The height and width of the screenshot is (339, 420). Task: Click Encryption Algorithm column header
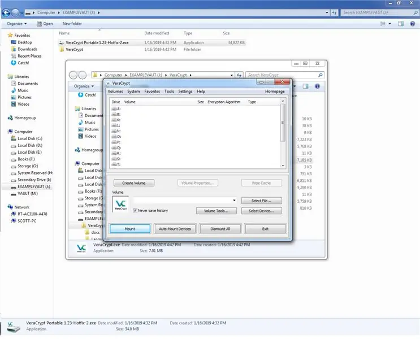[224, 102]
